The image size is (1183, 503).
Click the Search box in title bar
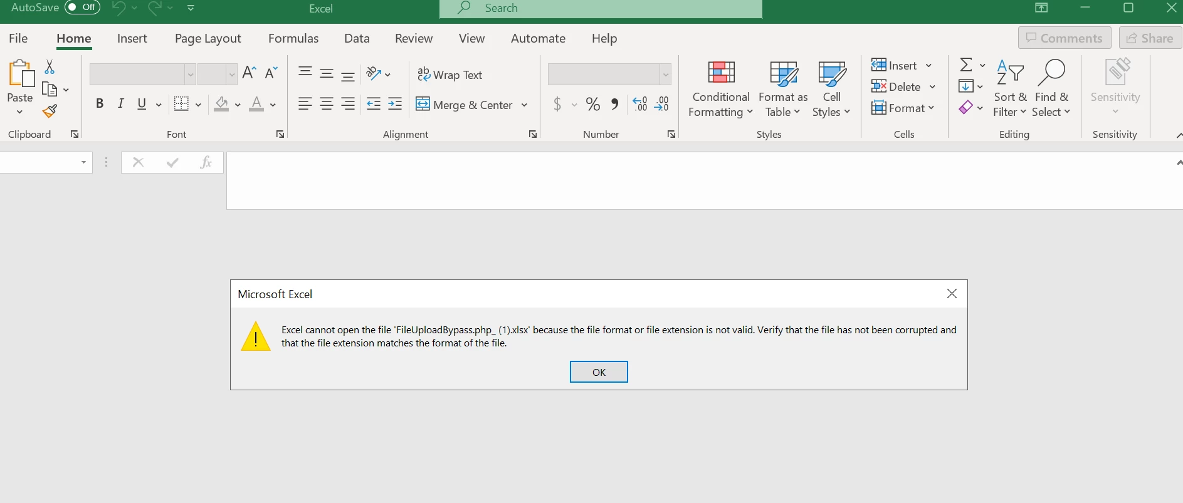click(x=601, y=8)
